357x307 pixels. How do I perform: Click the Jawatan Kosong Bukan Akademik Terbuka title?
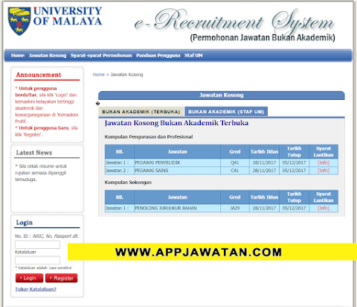tap(176, 123)
